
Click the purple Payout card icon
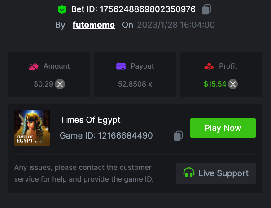pyautogui.click(x=121, y=66)
